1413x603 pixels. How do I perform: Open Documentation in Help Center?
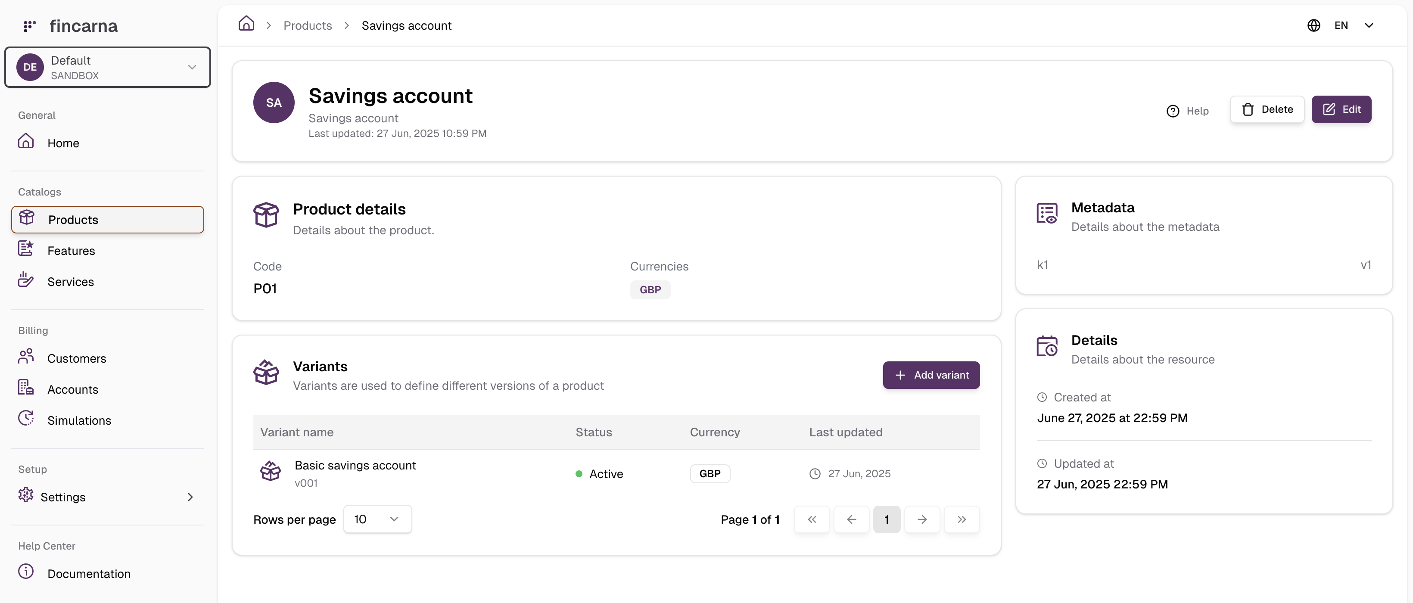click(108, 573)
